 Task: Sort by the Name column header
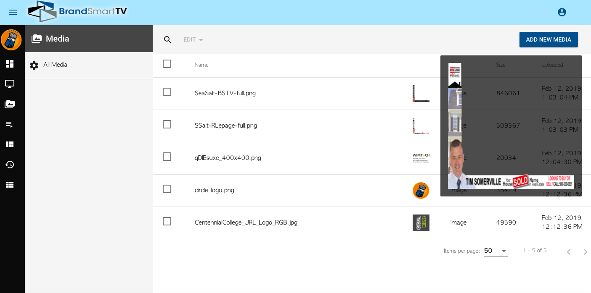201,65
